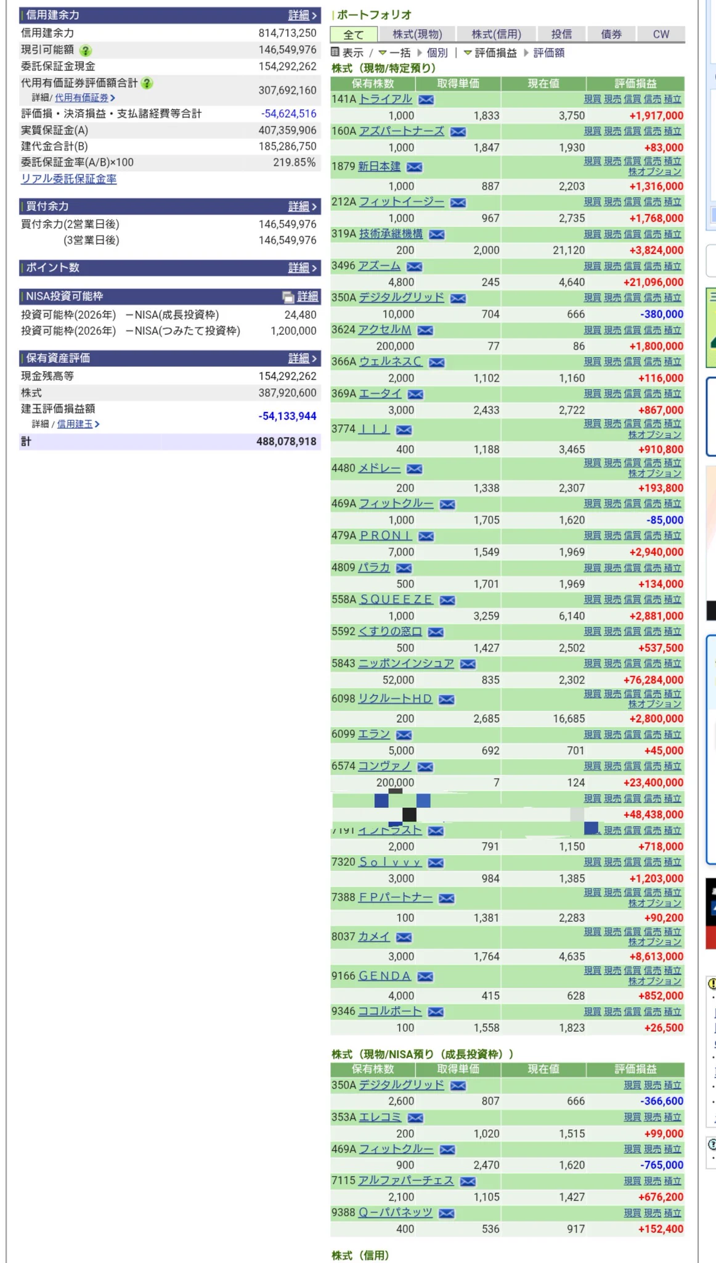Expand the 一括 display dropdown
This screenshot has width=716, height=1263.
394,53
